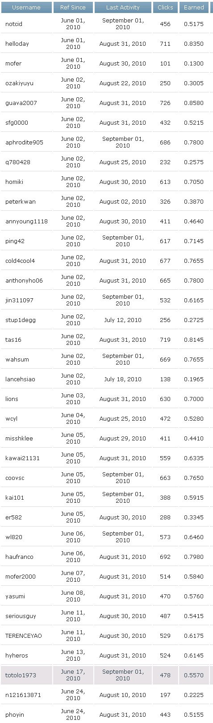
Task: Click the mofer2000 username
Action: 21,577
